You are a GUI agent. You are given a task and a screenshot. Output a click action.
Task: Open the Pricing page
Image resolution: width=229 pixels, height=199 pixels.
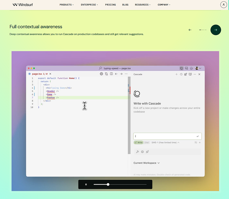pyautogui.click(x=110, y=5)
